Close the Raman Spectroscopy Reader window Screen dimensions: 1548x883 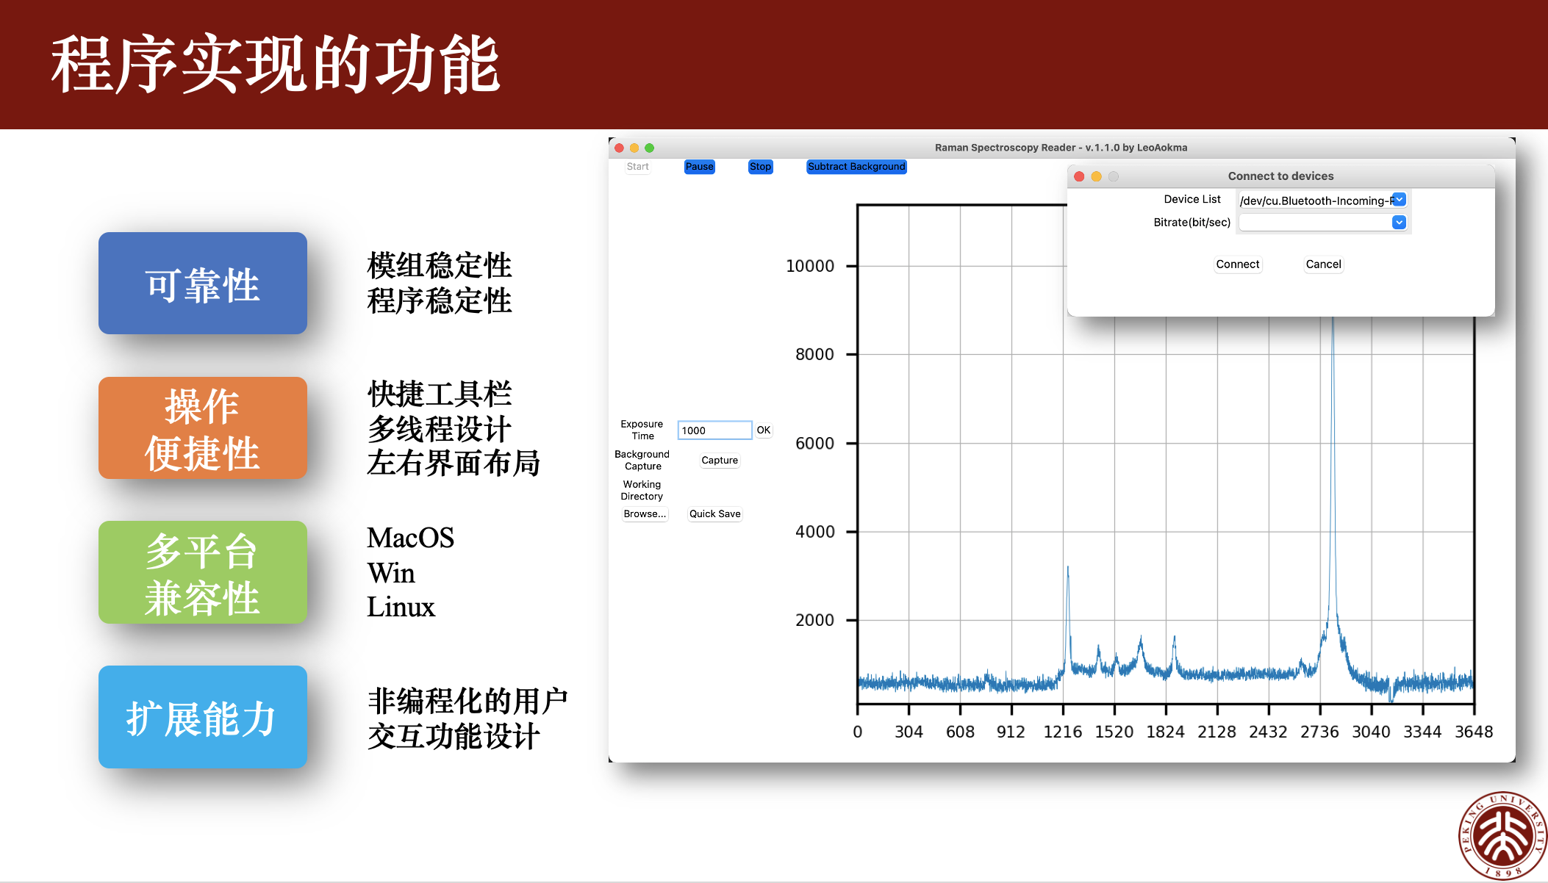tap(619, 148)
